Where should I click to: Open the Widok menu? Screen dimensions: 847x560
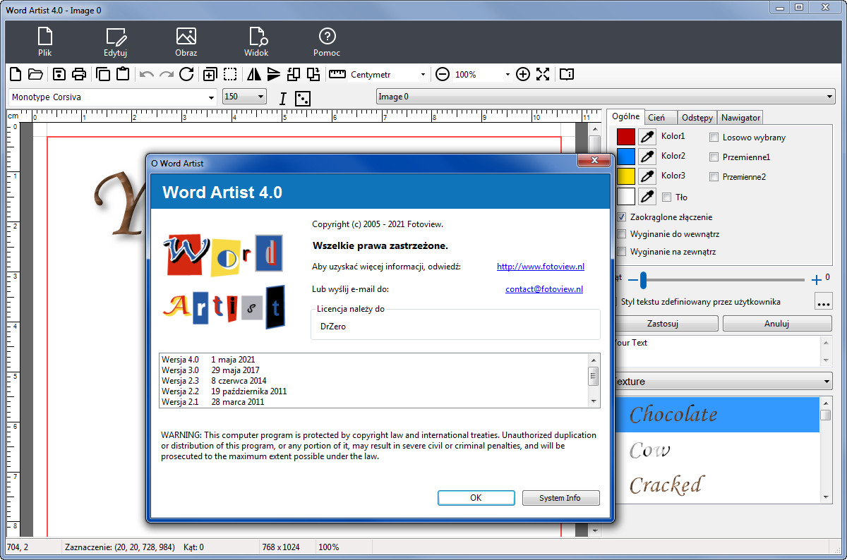pos(256,42)
